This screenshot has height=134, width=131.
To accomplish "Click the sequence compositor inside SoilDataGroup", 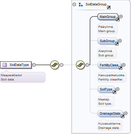I will 80,65.
